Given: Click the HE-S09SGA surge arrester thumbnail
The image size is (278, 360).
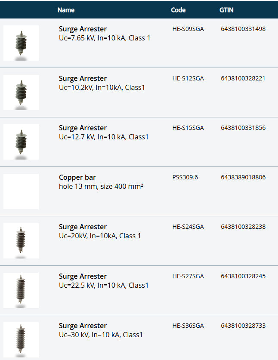Looking at the screenshot, I should (21, 43).
